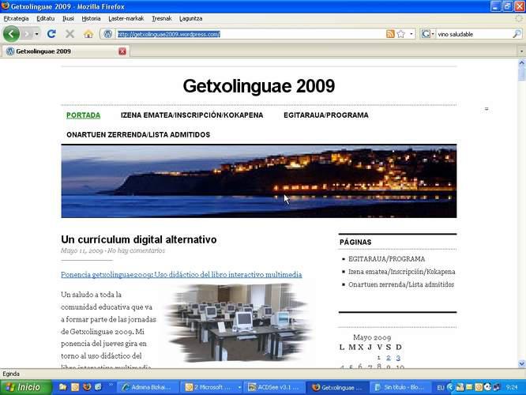526x395 pixels.
Task: Click the vertical scrollbar up arrow
Action: pyautogui.click(x=521, y=62)
